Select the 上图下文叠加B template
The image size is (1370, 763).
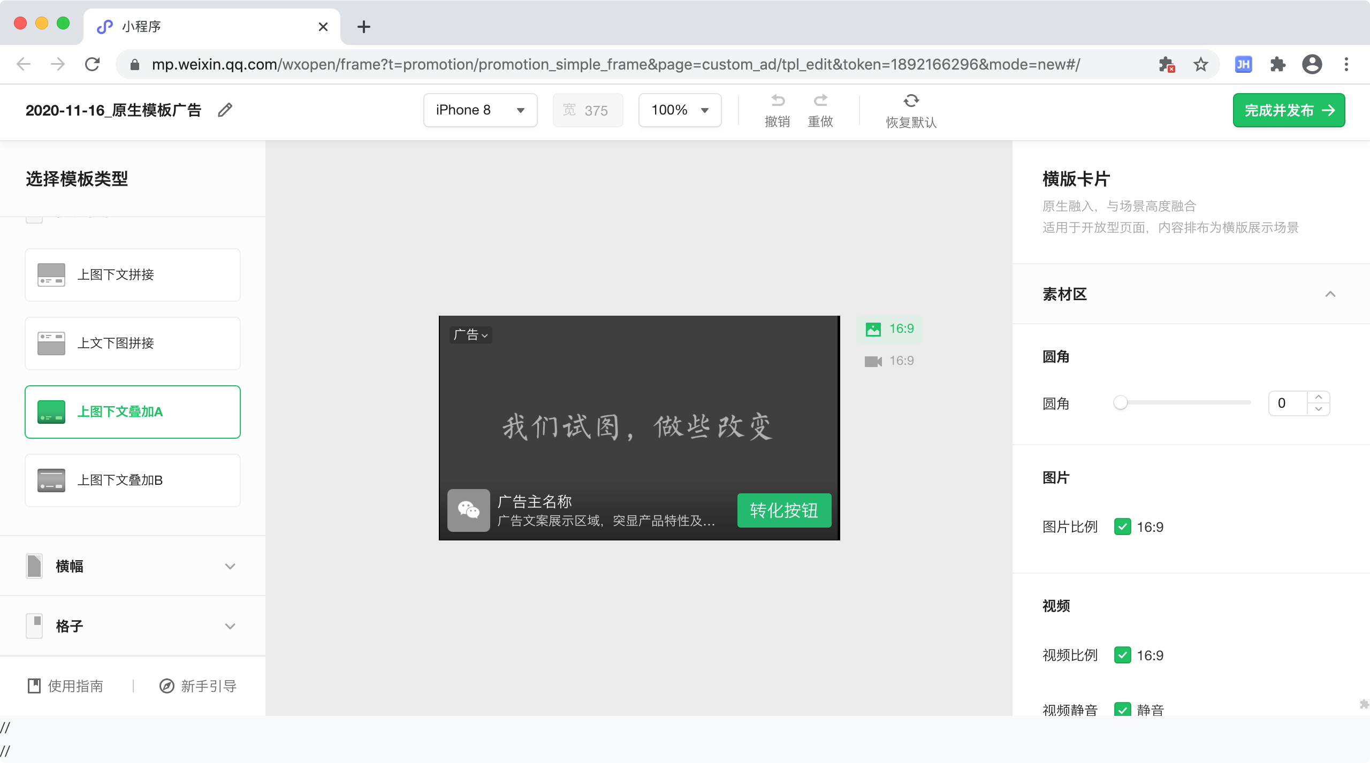133,480
